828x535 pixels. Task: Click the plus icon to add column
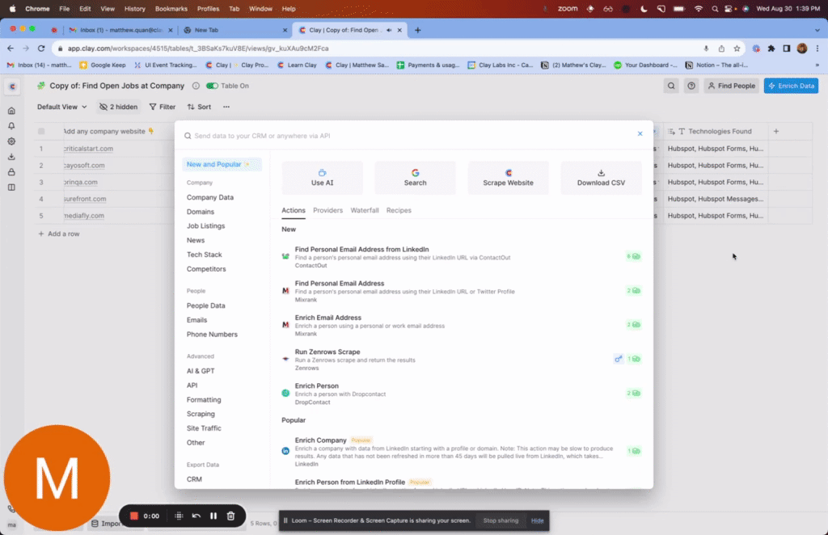(776, 131)
